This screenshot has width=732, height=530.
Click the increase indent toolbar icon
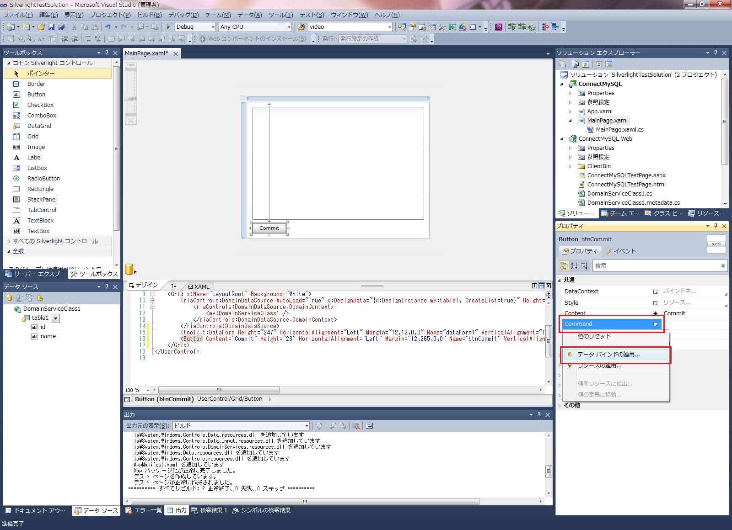click(75, 39)
